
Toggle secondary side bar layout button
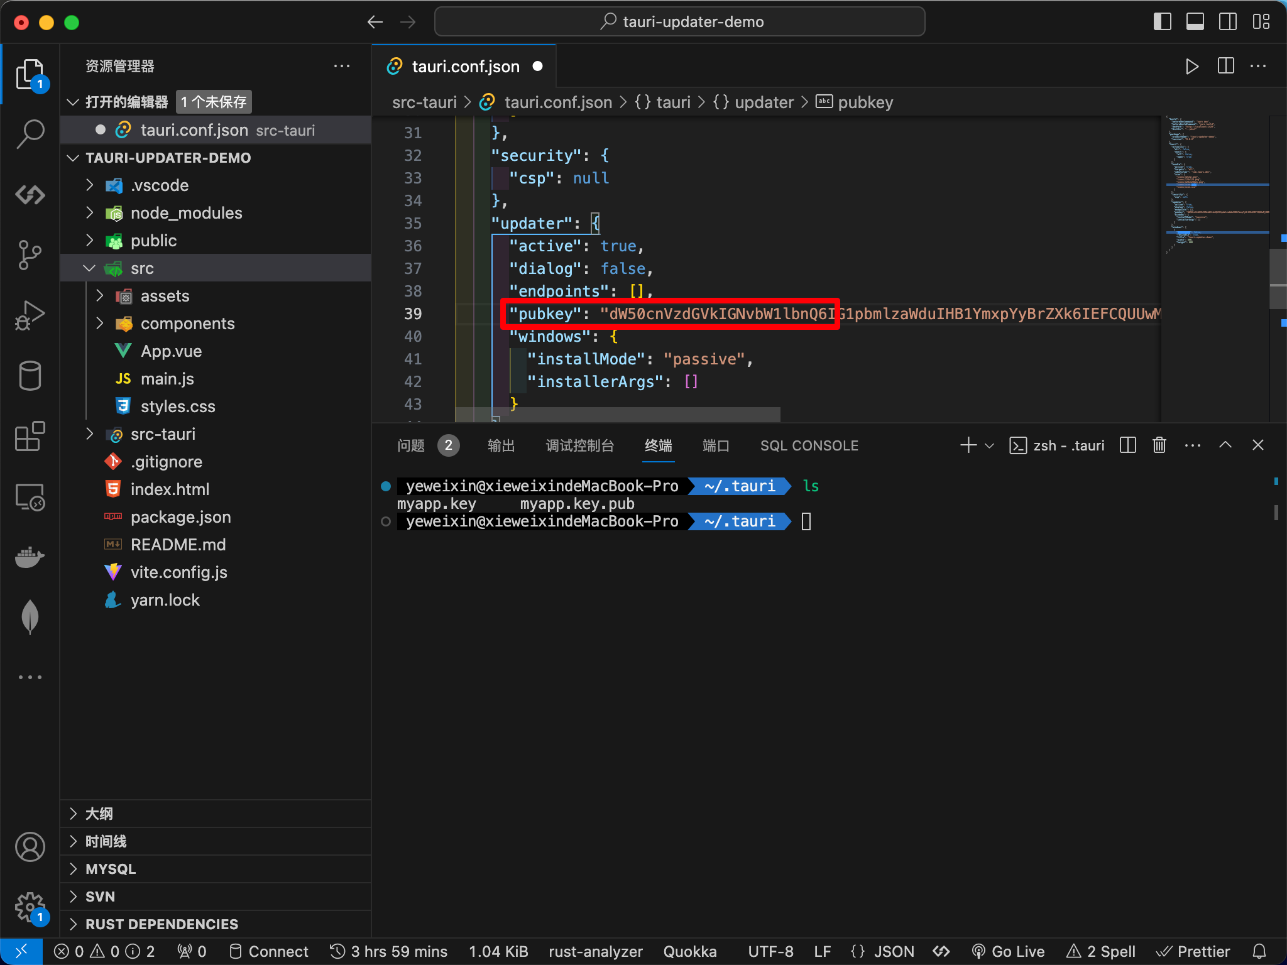tap(1227, 22)
